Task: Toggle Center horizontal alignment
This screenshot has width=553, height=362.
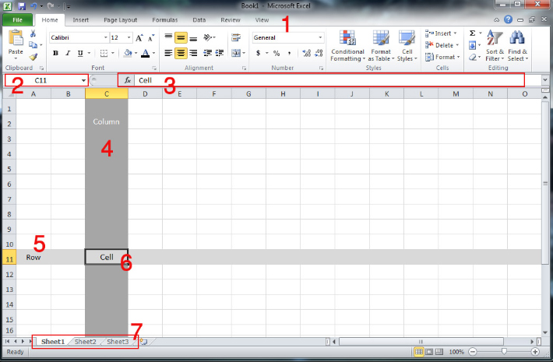Action: (x=181, y=53)
